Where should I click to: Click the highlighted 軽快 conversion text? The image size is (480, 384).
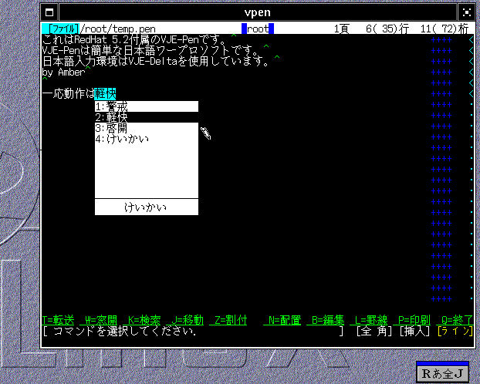point(105,93)
